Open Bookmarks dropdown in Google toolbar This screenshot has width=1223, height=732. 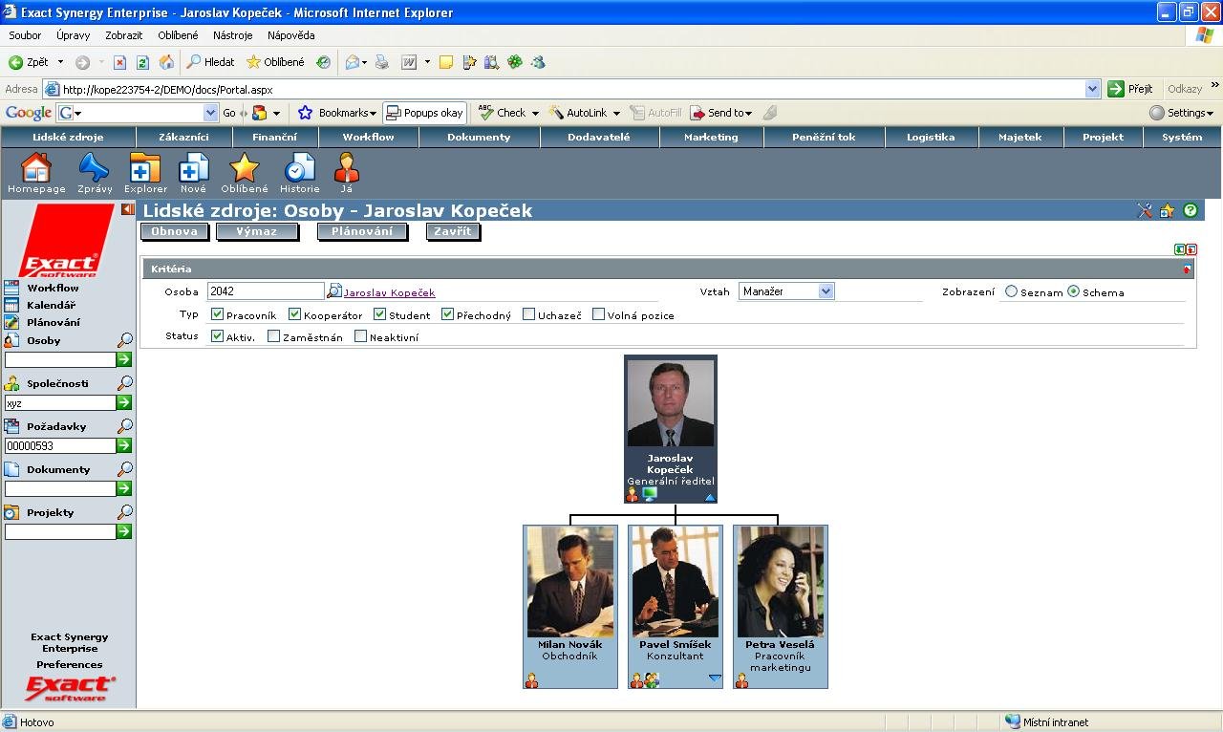(373, 113)
